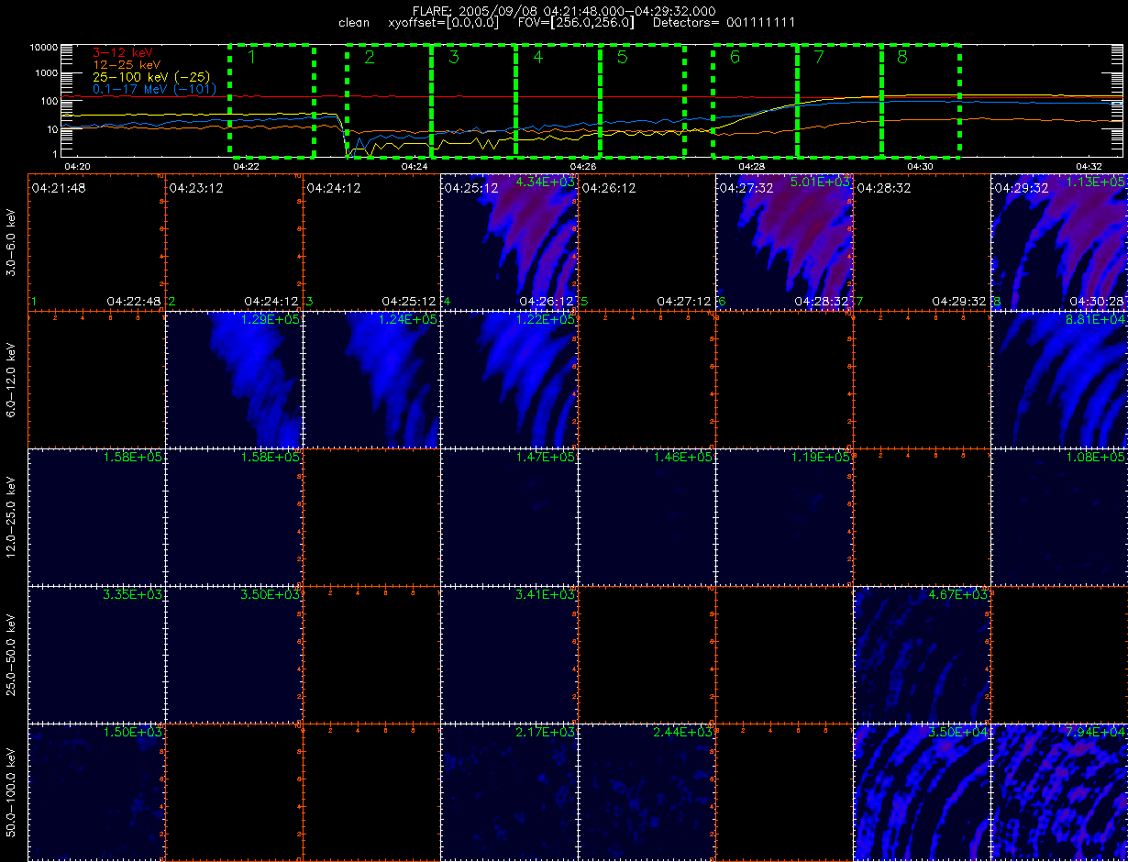Click the 04:28 tick label on the time axis
This screenshot has height=862, width=1128.
click(751, 165)
